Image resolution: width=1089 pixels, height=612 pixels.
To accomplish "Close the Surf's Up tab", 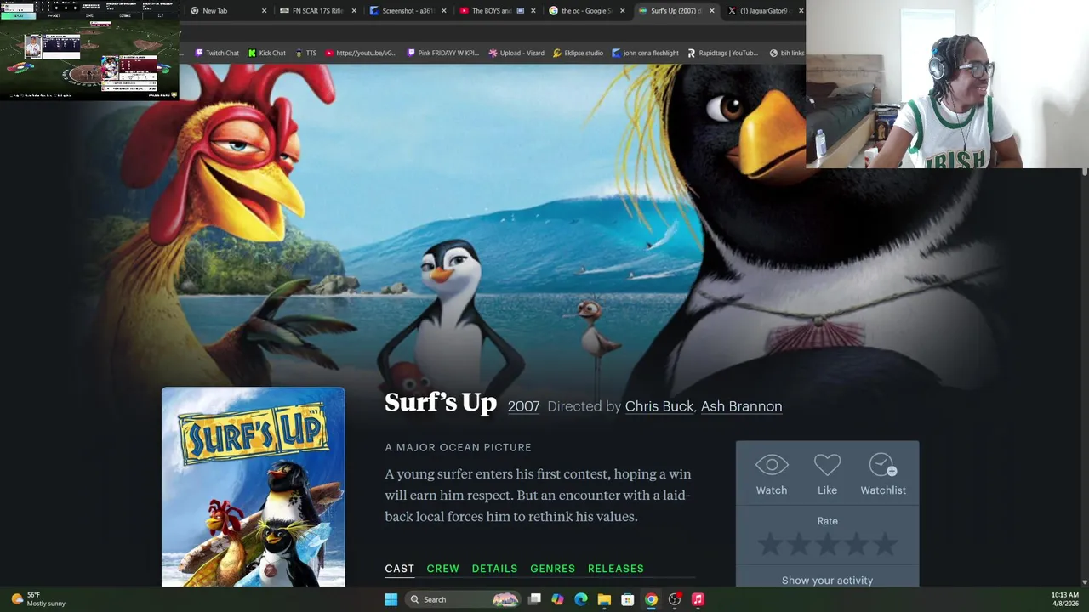I will 712,11.
